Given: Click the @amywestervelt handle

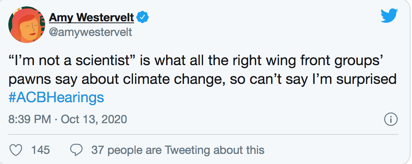Looking at the screenshot, I should pyautogui.click(x=90, y=32).
